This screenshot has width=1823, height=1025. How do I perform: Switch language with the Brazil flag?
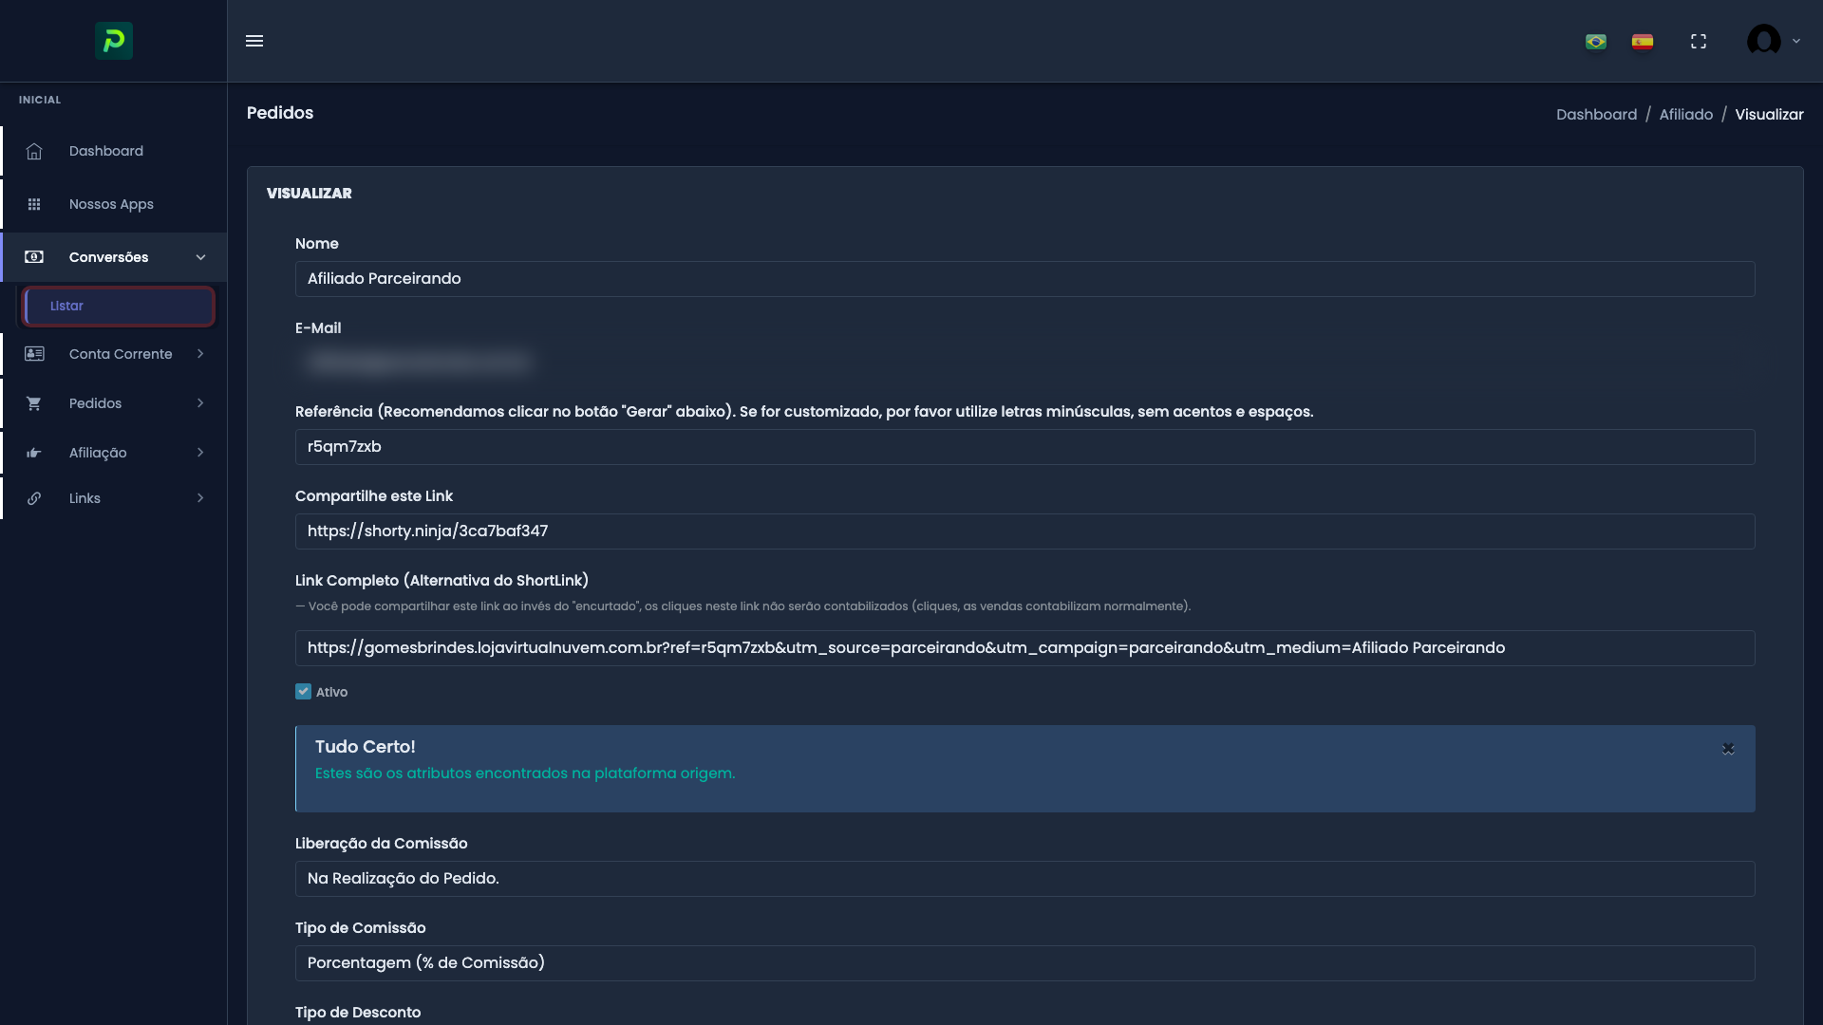click(1596, 42)
